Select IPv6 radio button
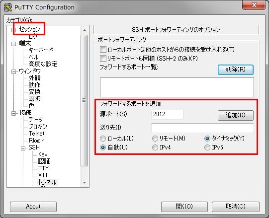This screenshot has width=269, height=218. (207, 147)
